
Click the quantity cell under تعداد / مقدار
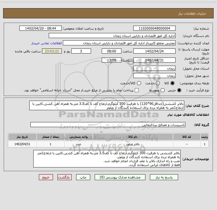click(50, 144)
